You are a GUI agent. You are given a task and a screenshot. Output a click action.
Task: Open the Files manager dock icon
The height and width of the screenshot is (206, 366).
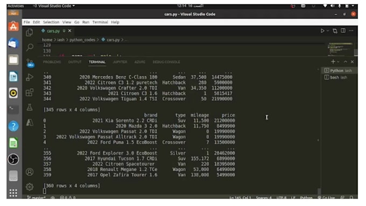click(x=13, y=60)
